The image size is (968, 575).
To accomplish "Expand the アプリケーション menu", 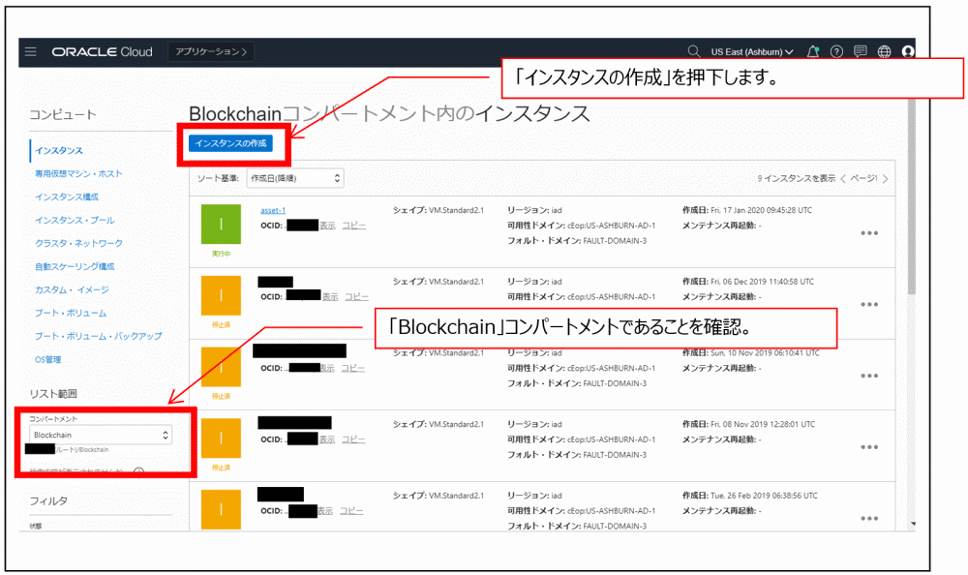I will coord(211,52).
